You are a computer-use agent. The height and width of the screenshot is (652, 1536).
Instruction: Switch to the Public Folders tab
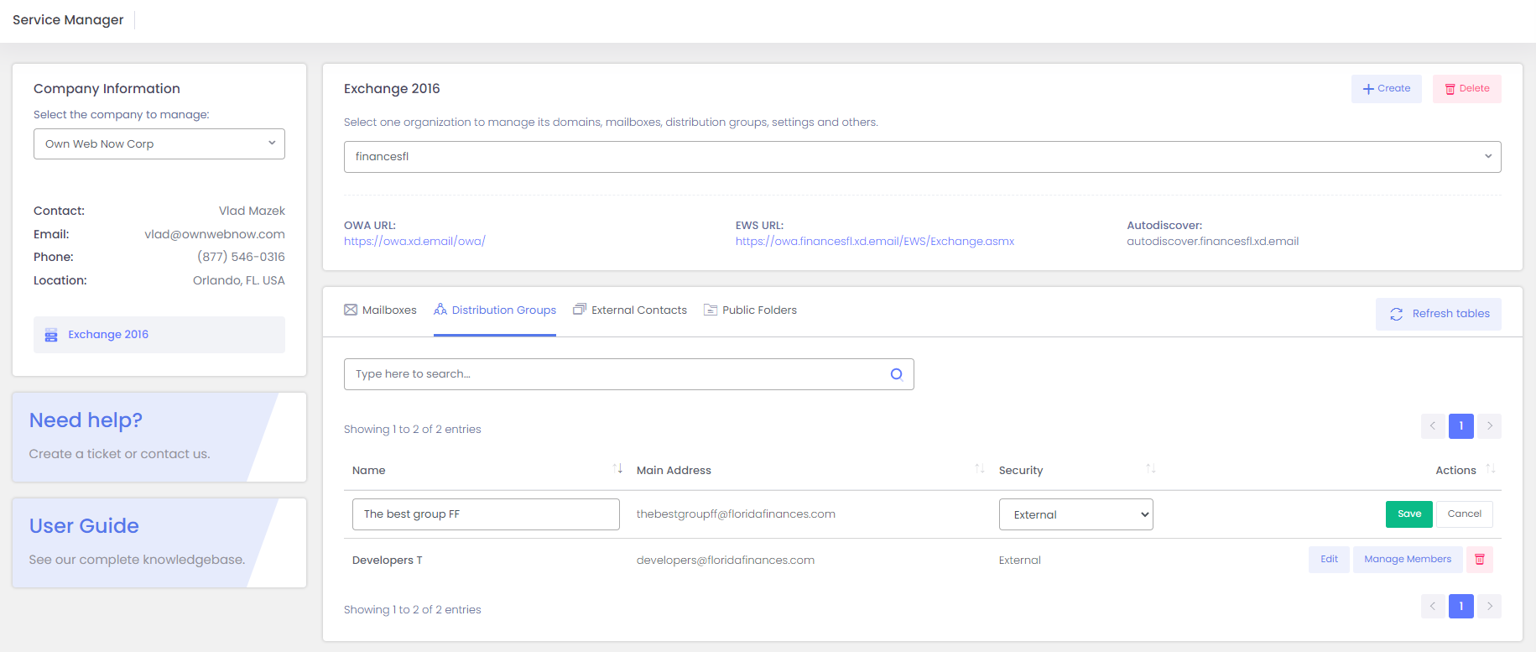pos(750,310)
